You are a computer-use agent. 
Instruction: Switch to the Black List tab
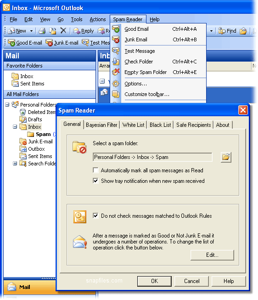(160, 125)
